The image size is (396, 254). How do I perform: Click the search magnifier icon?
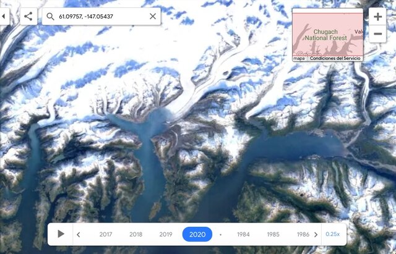(50, 17)
